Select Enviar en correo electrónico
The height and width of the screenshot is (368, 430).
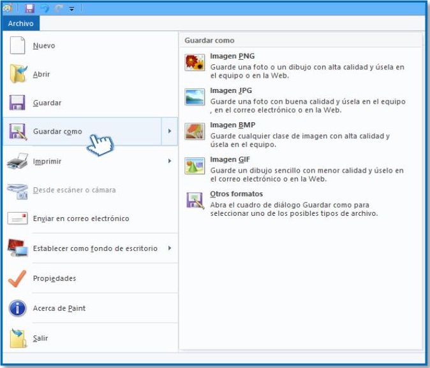point(90,218)
